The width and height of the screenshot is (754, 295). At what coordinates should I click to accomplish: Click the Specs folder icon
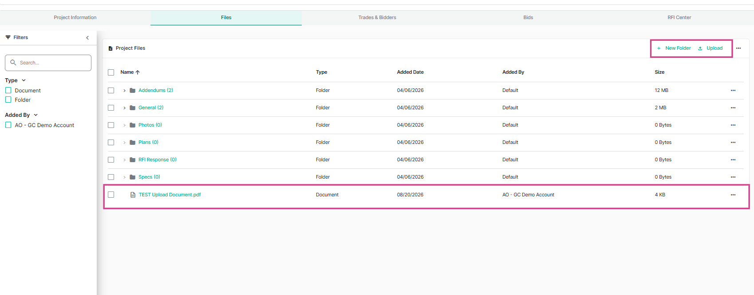pos(132,177)
